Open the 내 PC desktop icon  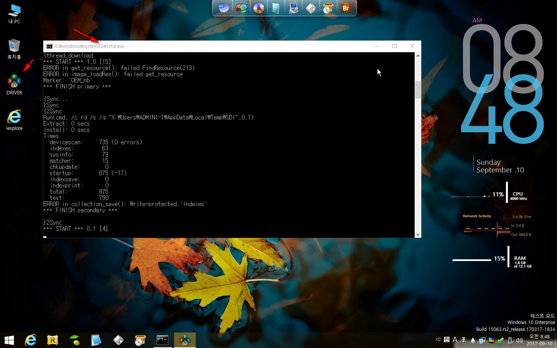click(x=14, y=14)
